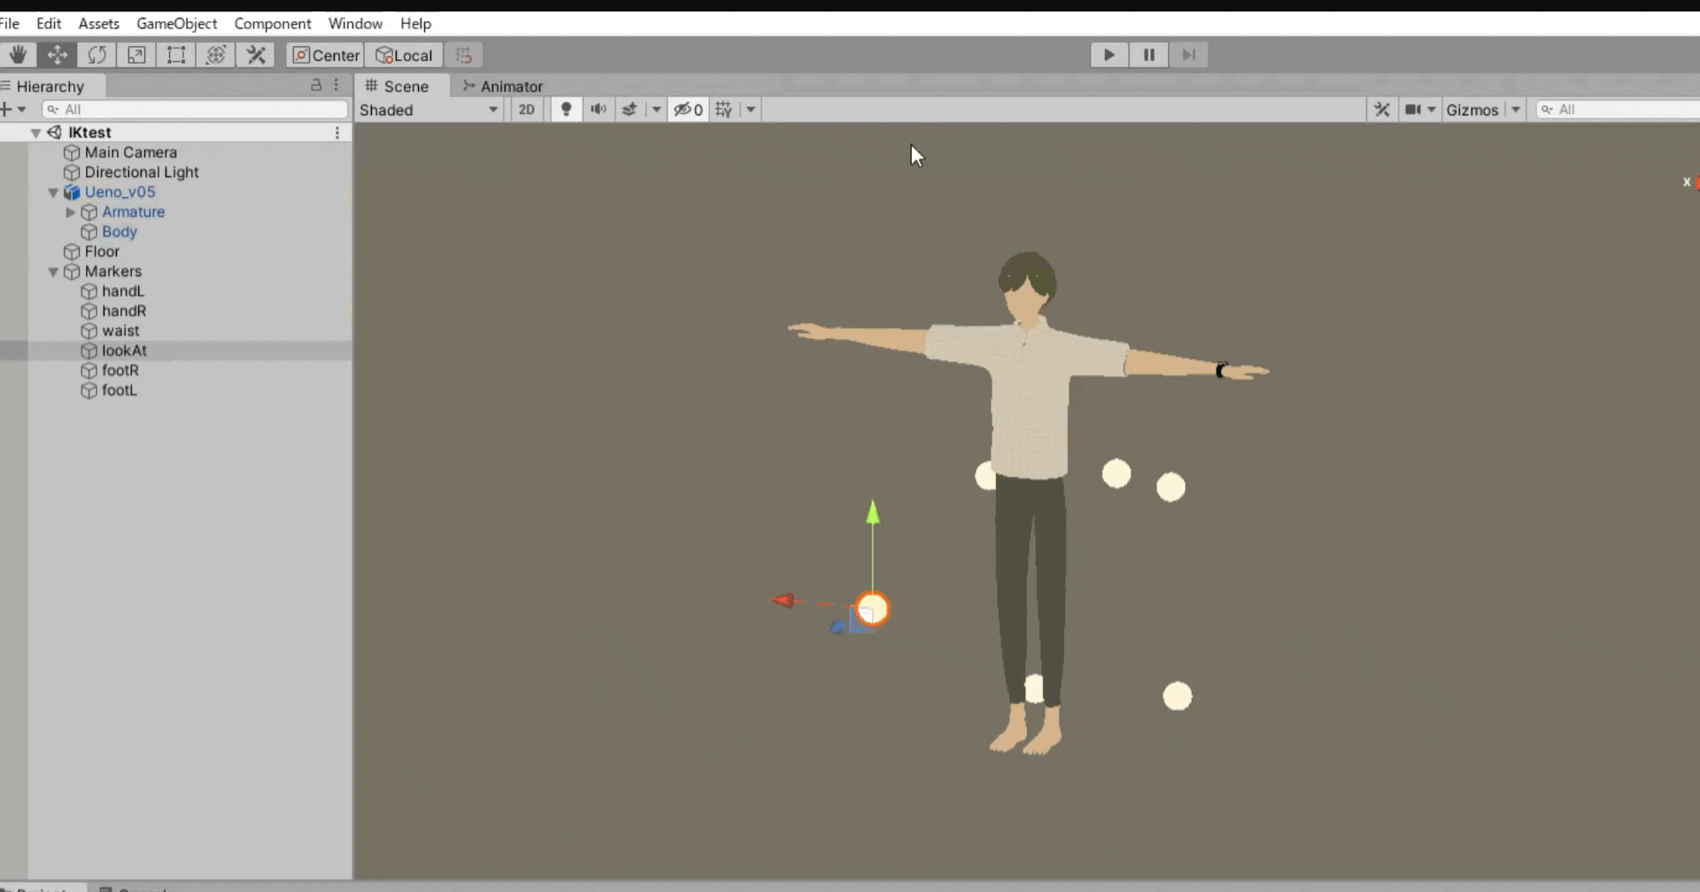Open the Edit menu
Screen dimensions: 1700x892
49,24
